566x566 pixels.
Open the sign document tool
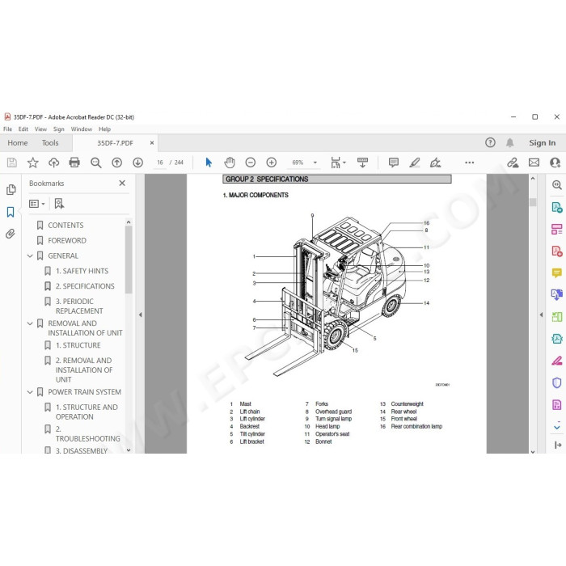(x=435, y=163)
